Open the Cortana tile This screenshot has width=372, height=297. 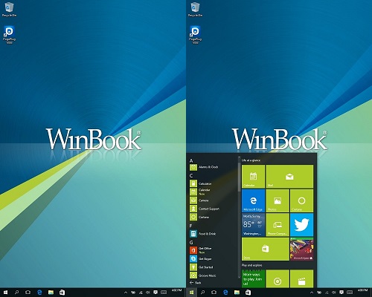click(x=301, y=200)
